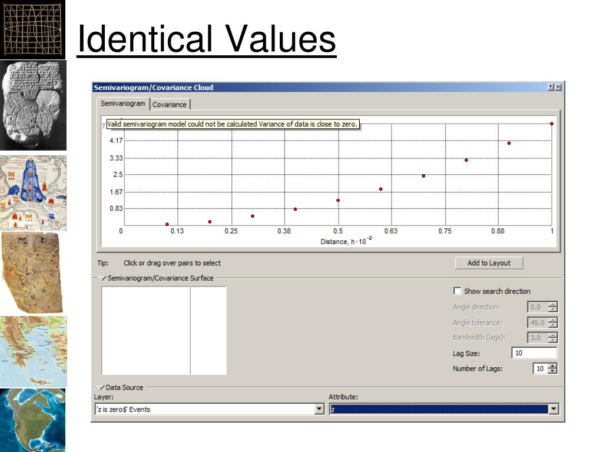
Task: Increase Number of Lags with up arrow
Action: pyautogui.click(x=552, y=366)
